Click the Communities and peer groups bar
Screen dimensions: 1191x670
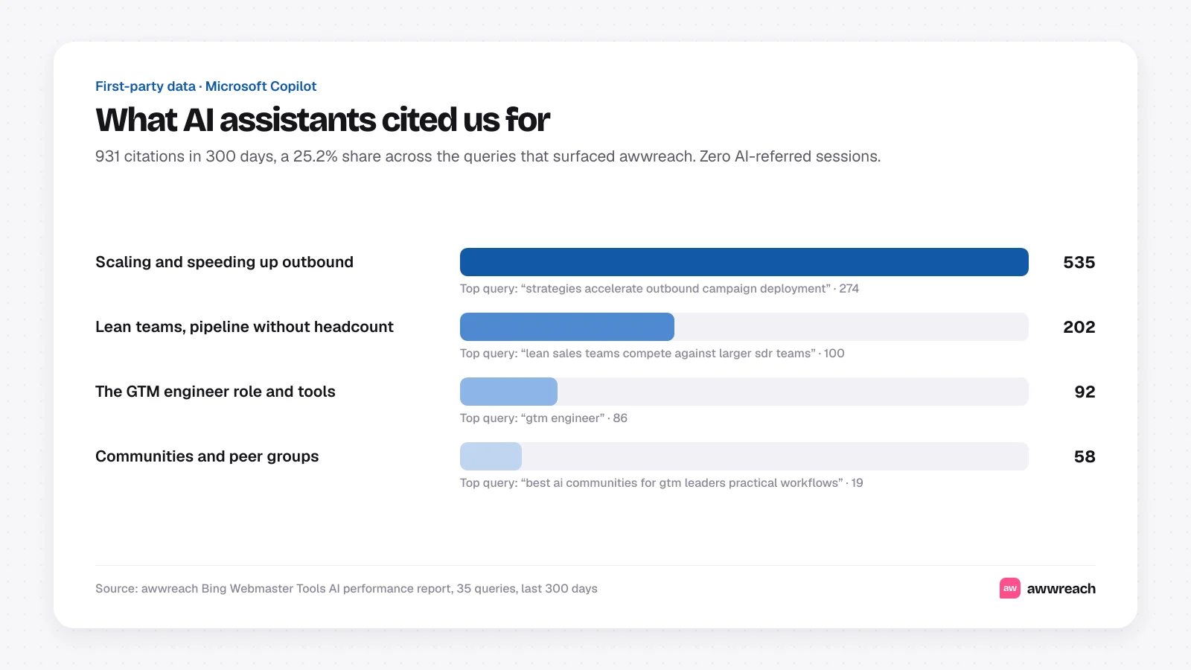pyautogui.click(x=744, y=456)
